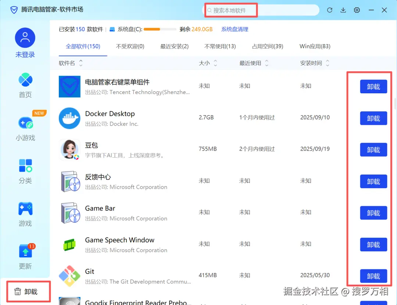Open the 首页 home page

25,85
